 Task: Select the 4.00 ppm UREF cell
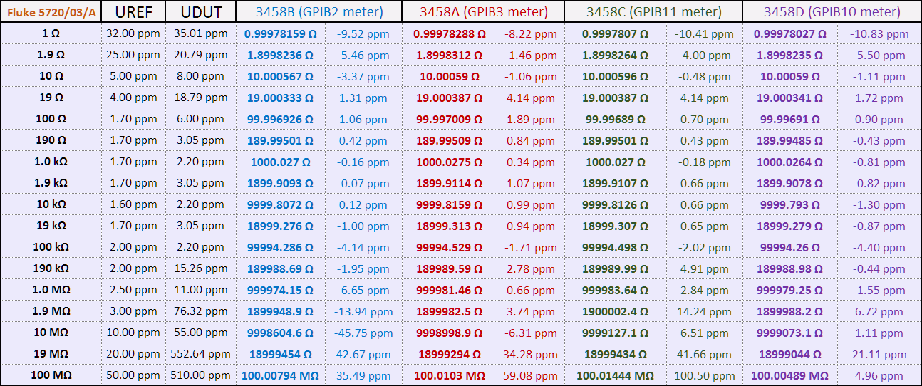(x=134, y=98)
